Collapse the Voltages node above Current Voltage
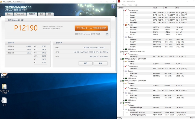Image resolution: width=195 pixels, height=119 pixels. coord(123,105)
